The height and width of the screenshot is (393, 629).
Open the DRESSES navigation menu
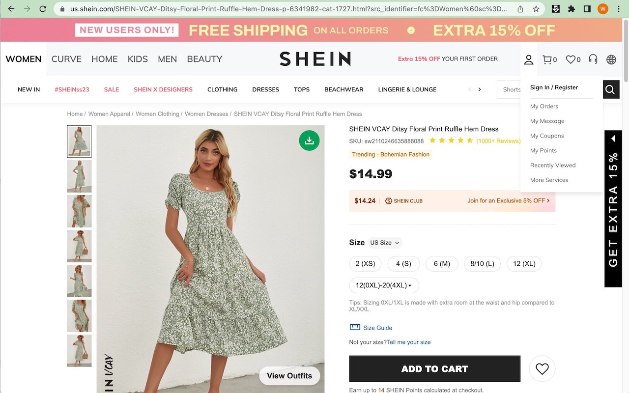265,89
